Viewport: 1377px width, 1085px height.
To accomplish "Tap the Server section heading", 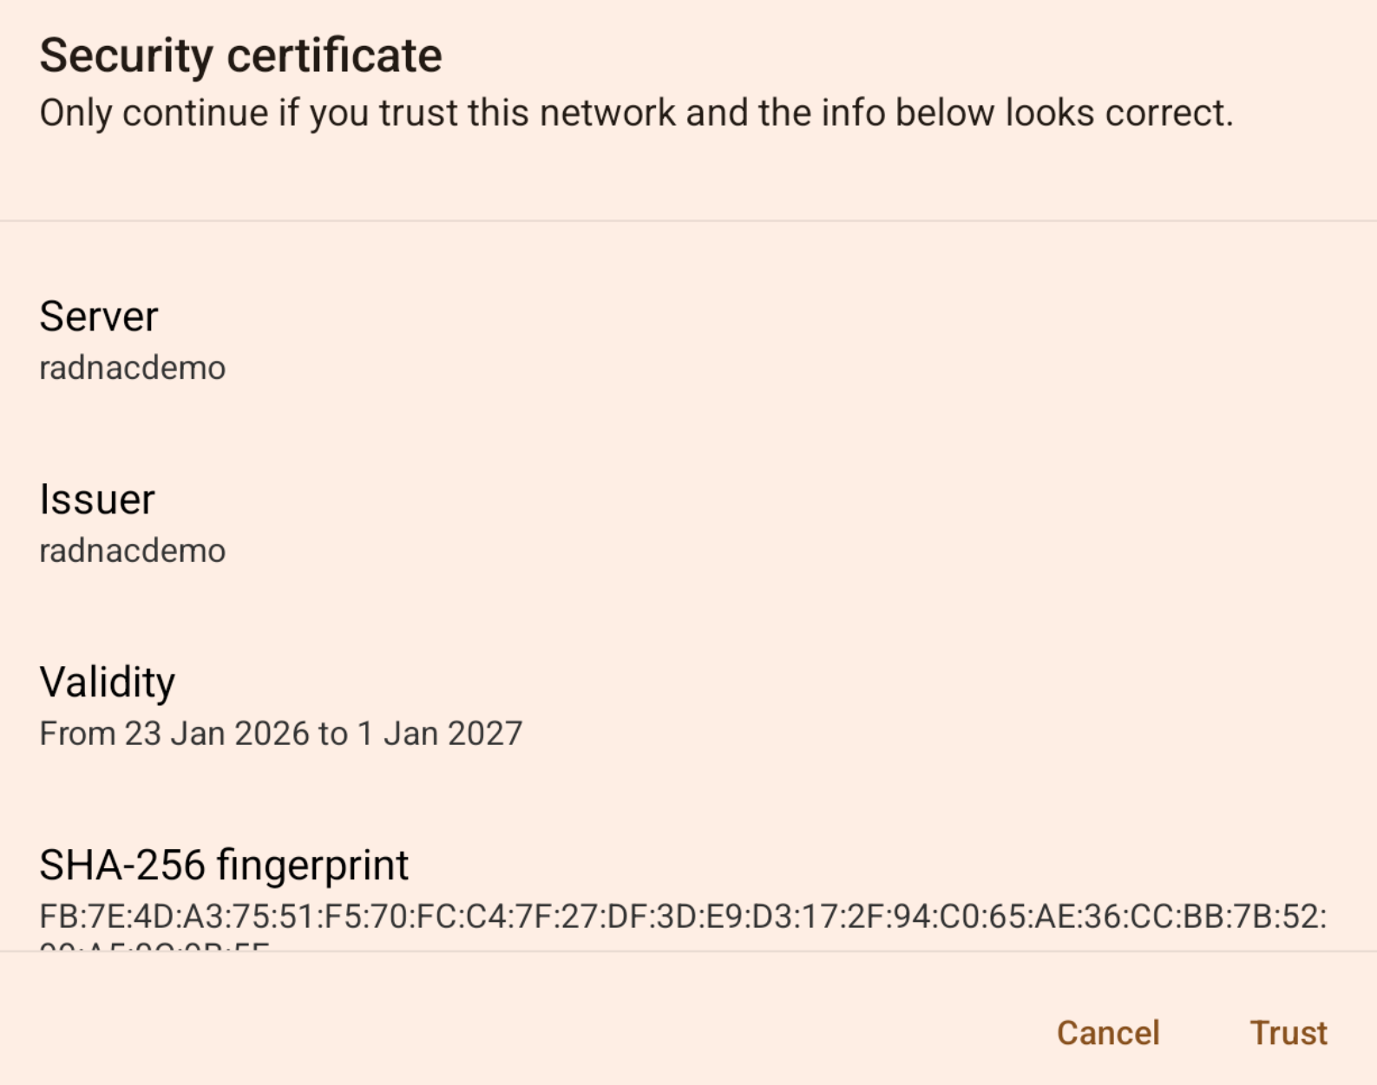I will (98, 315).
